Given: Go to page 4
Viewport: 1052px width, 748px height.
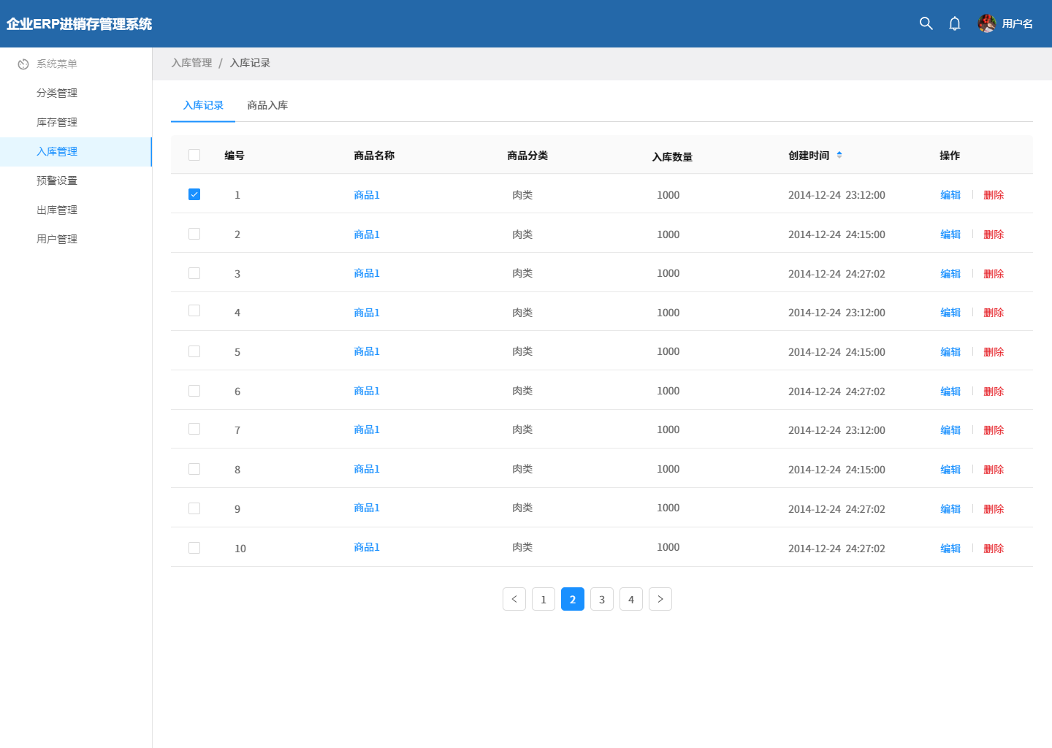Looking at the screenshot, I should coord(631,599).
